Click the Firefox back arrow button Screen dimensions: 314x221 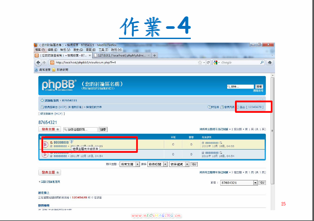tap(38, 62)
